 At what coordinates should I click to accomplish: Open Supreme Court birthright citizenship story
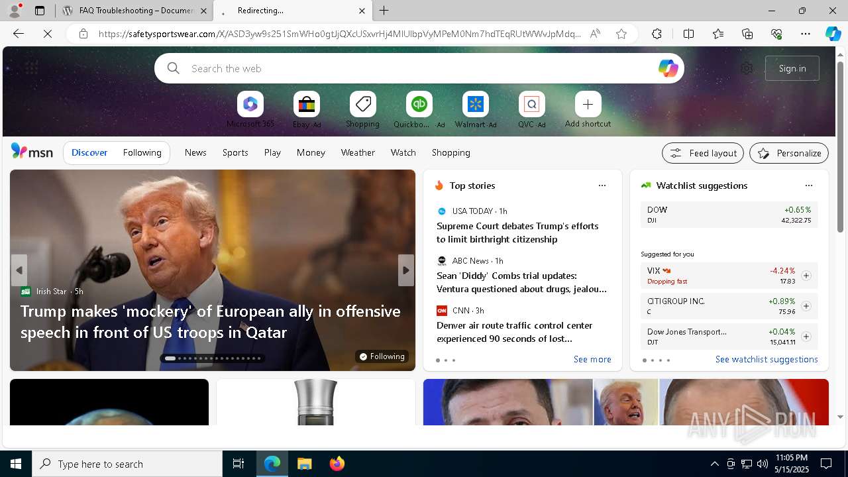click(517, 233)
